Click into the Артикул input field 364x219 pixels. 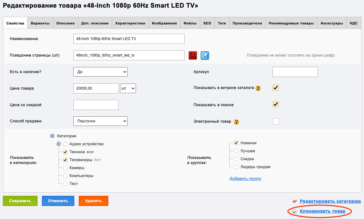[295, 72]
